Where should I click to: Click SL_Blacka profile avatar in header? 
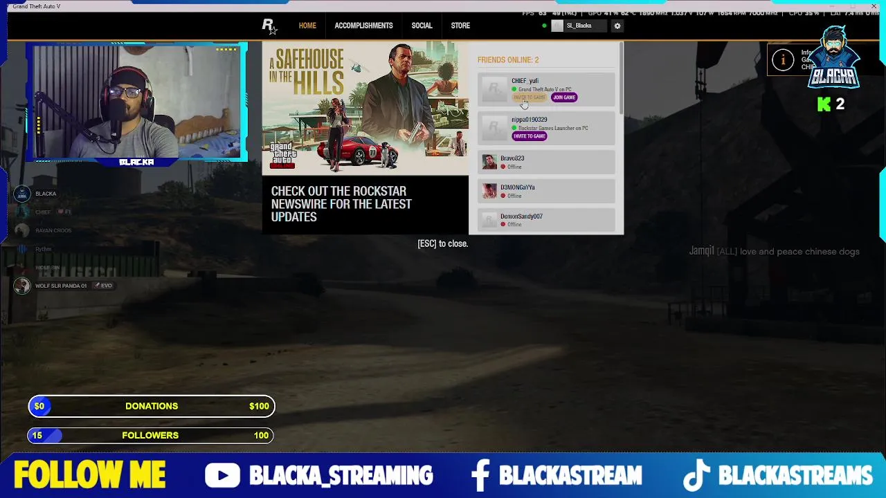click(x=557, y=26)
